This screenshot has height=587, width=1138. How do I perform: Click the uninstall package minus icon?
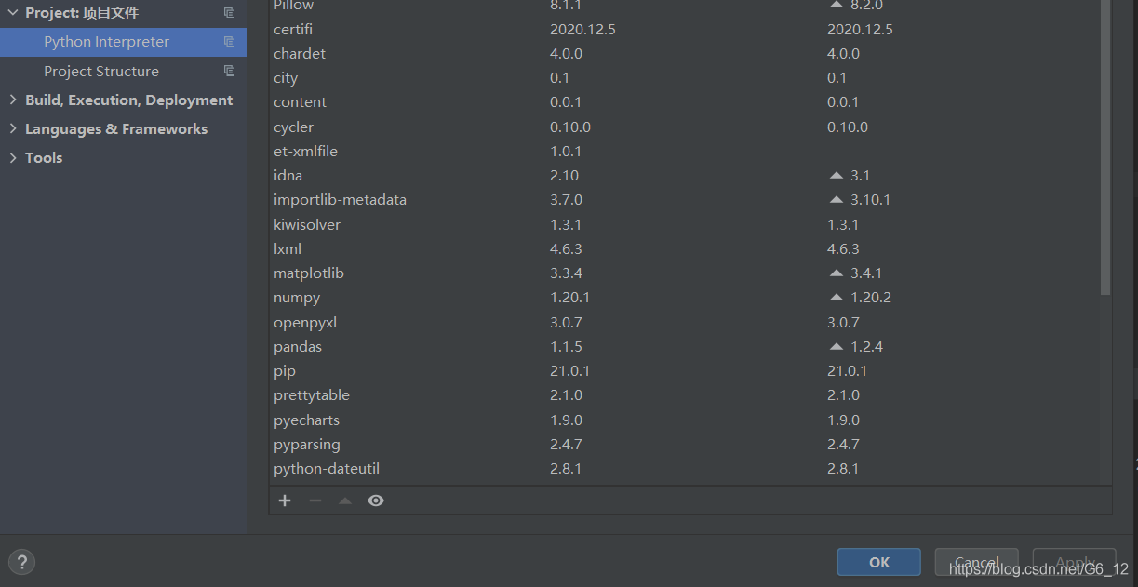(x=315, y=500)
